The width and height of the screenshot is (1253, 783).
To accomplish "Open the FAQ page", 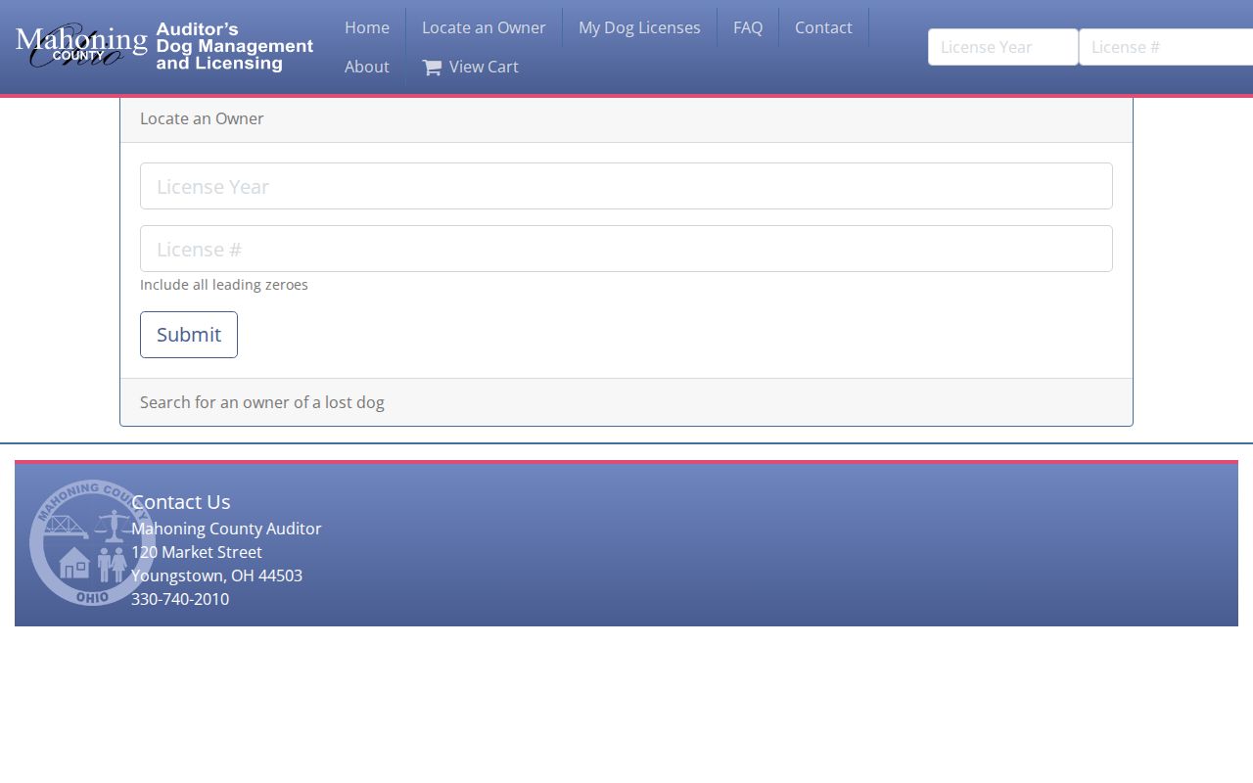I will click(x=748, y=27).
